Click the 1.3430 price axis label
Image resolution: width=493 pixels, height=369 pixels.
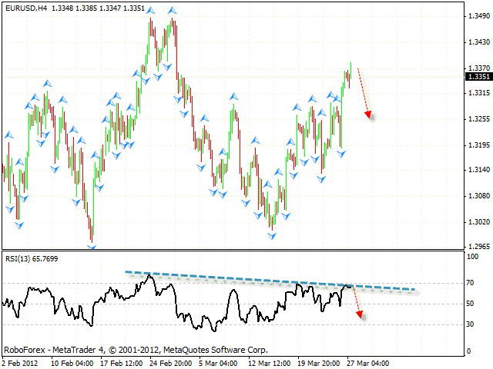pos(479,42)
